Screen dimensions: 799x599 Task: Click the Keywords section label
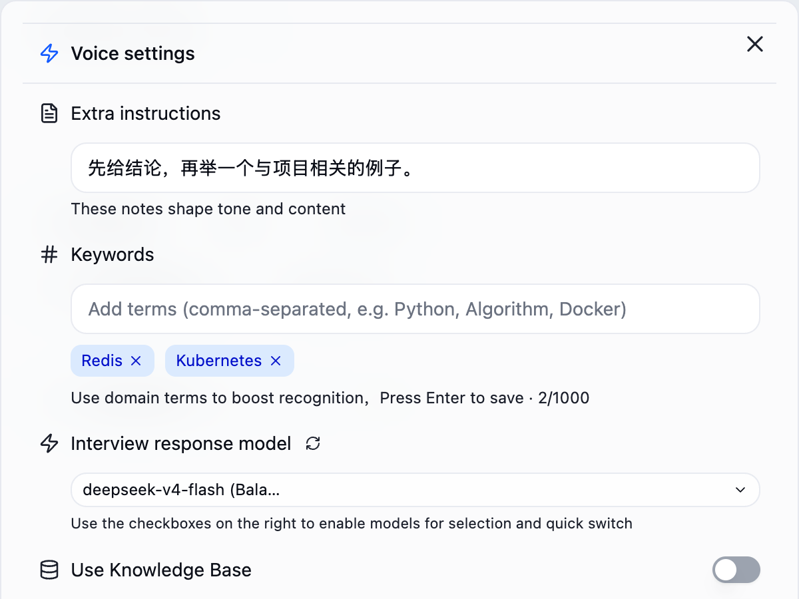(113, 254)
